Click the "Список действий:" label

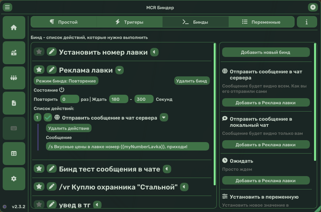[54, 108]
